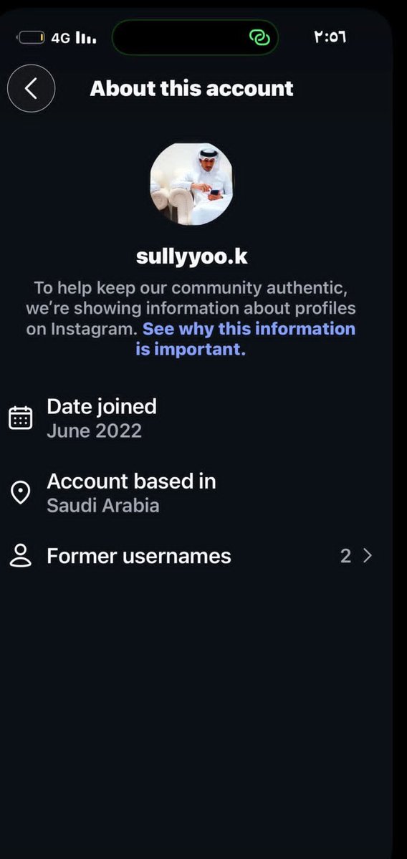Image resolution: width=407 pixels, height=859 pixels.
Task: Tap the About this account title
Action: tap(192, 88)
